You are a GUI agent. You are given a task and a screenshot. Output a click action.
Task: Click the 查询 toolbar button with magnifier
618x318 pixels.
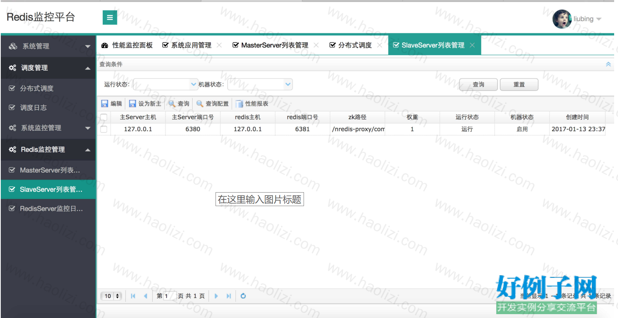pyautogui.click(x=179, y=103)
